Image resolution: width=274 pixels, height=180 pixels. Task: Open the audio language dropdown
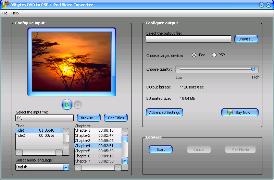coord(66,167)
